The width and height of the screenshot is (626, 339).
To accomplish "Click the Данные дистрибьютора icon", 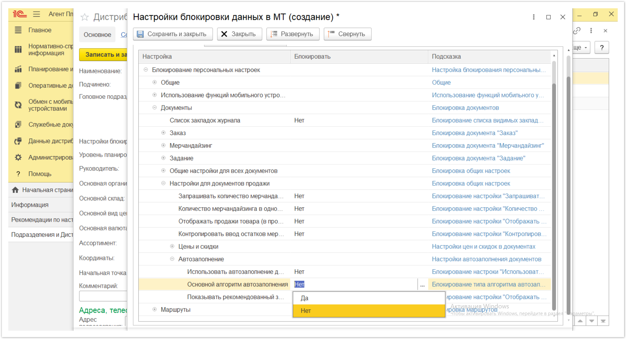I will [18, 141].
